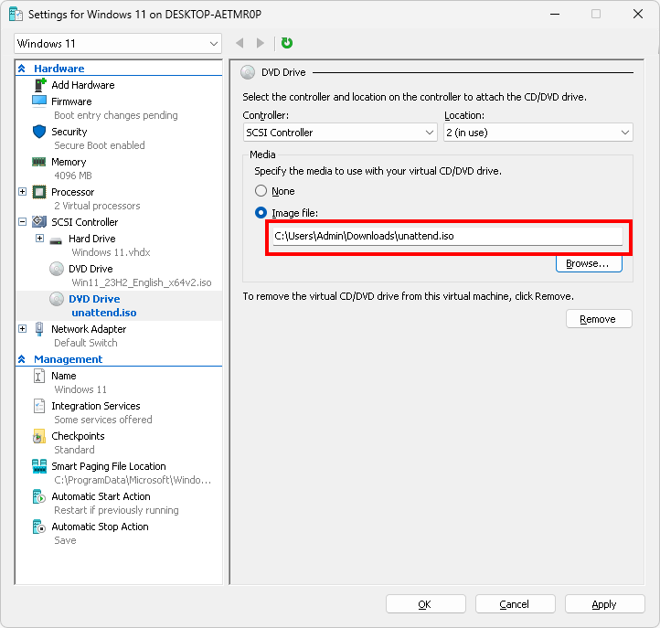Click the image file path input field
Screen dimensions: 660x628
(x=447, y=236)
